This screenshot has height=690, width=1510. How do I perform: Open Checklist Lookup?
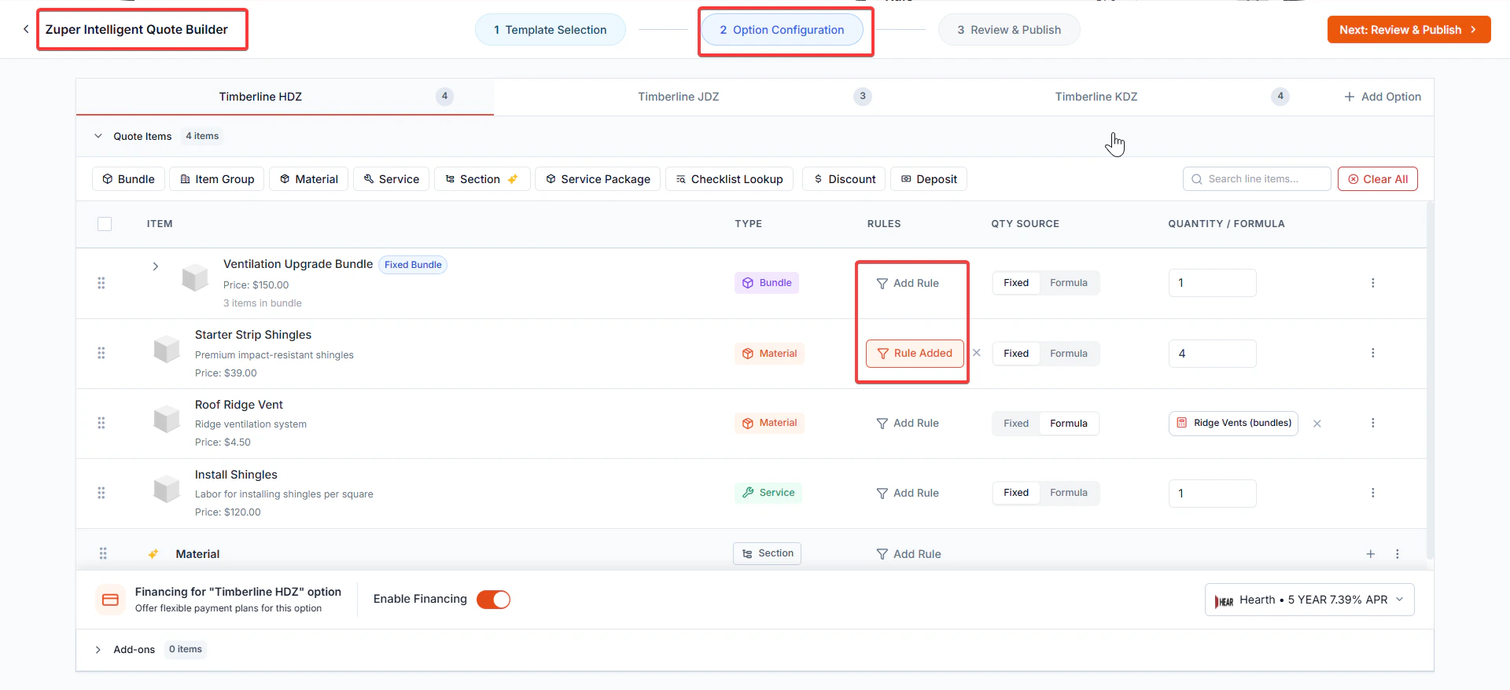pyautogui.click(x=729, y=179)
